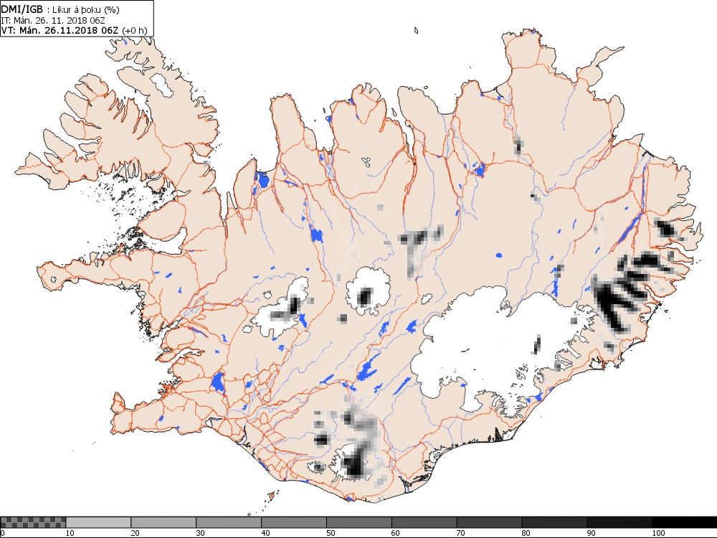The width and height of the screenshot is (717, 538).
Task: Click the 40–50% gray legend swatch
Action: 294,522
